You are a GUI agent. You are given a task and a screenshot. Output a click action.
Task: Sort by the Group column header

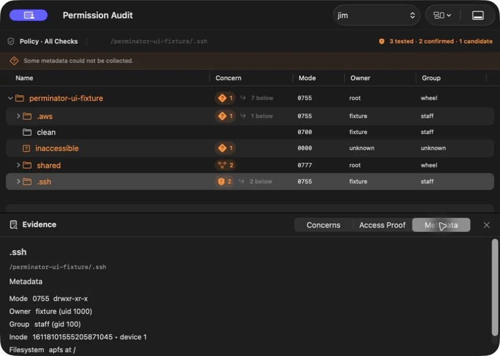431,78
